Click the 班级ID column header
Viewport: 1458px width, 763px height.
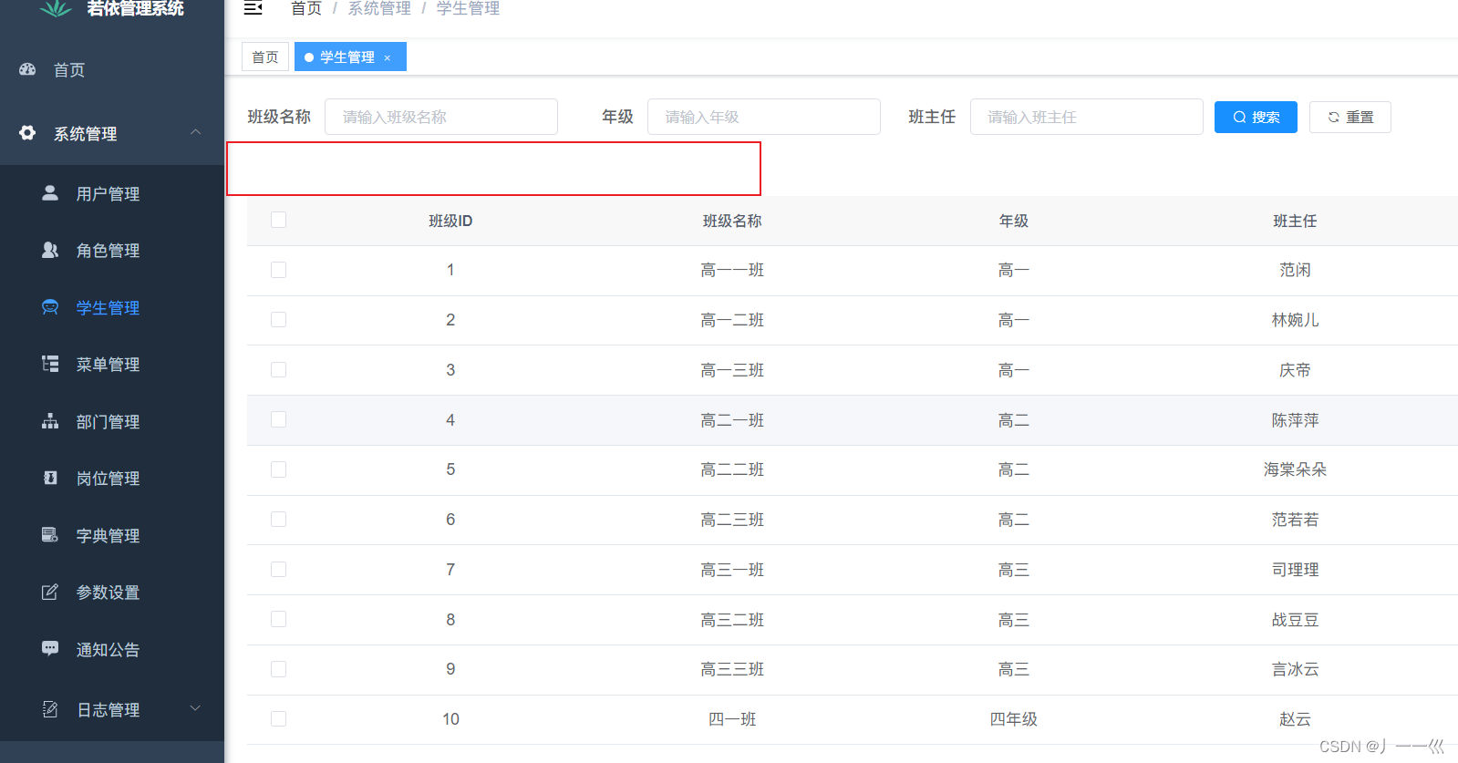[450, 221]
